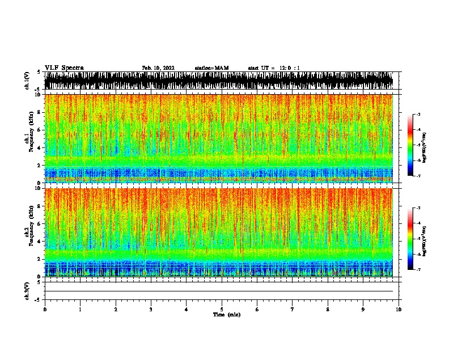Image resolution: width=449 pixels, height=347 pixels.
Task: Click time axis tick label '6'
Action: (257, 310)
